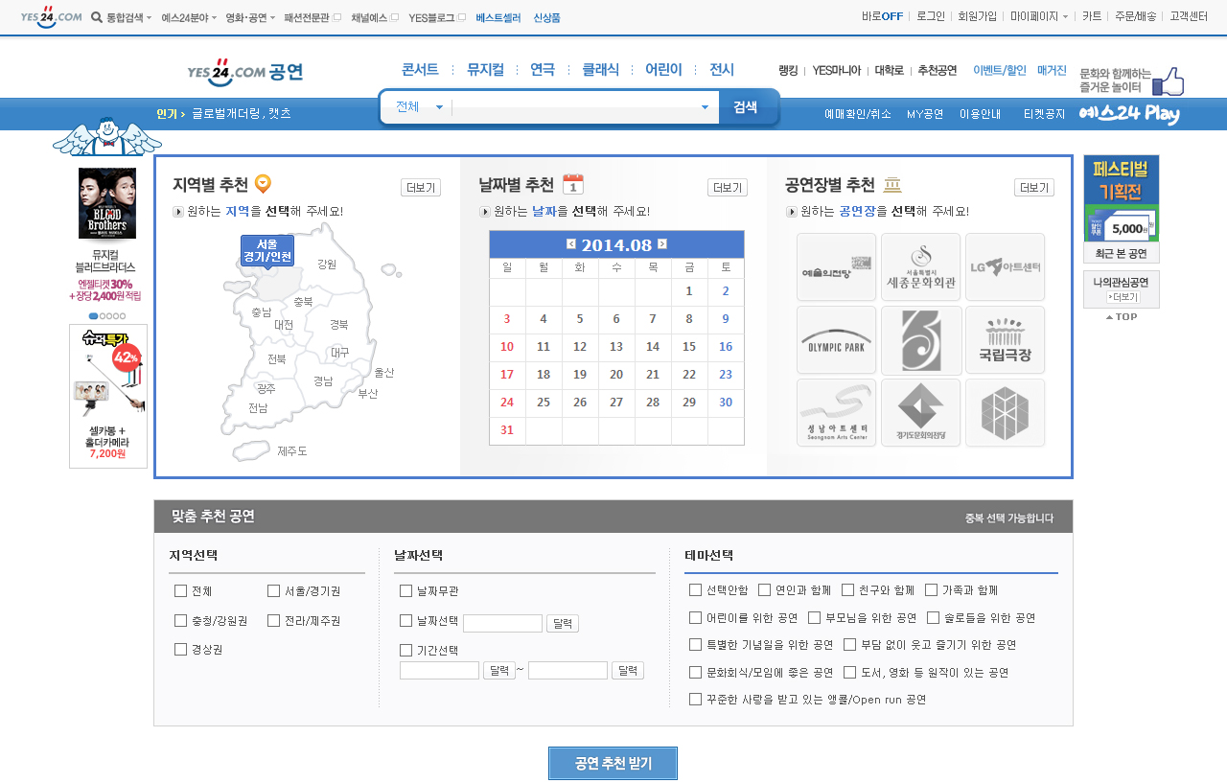The width and height of the screenshot is (1227, 783).
Task: Select the spiral venue logo in the middle
Action: (x=920, y=340)
